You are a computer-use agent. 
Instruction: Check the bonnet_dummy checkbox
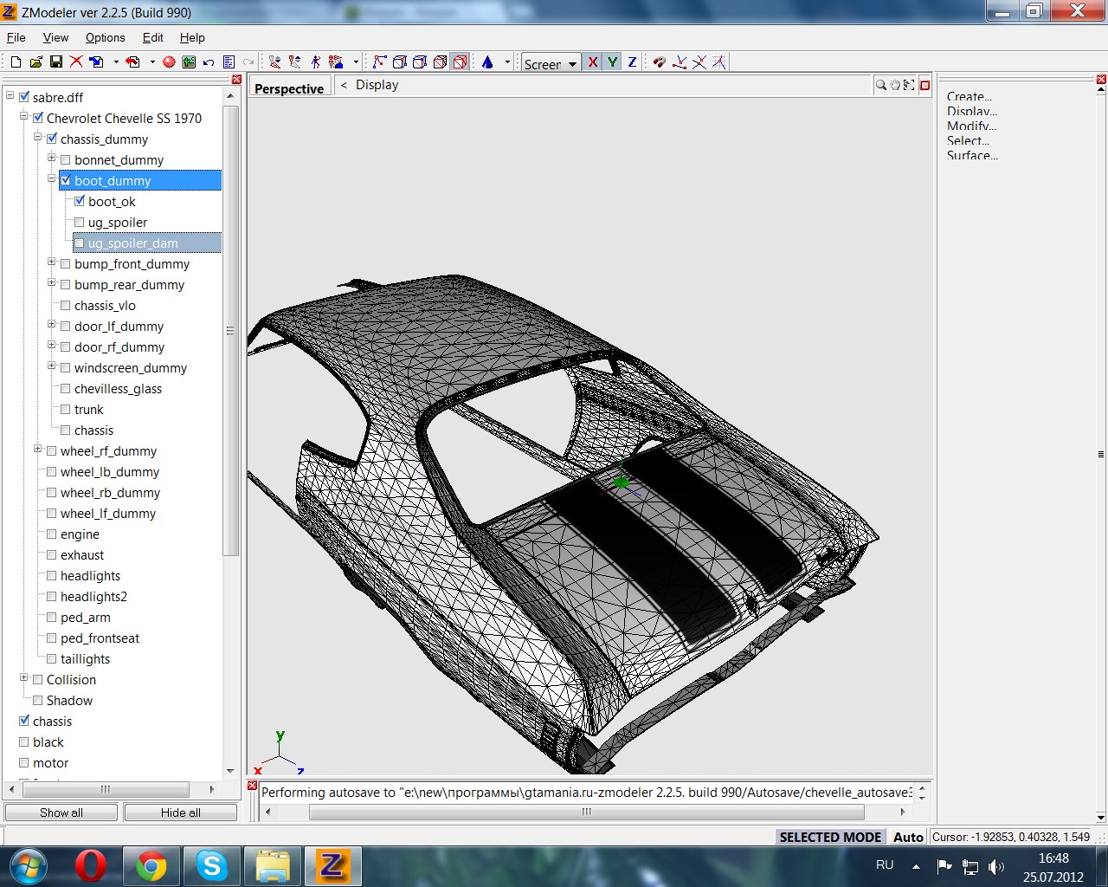click(66, 159)
